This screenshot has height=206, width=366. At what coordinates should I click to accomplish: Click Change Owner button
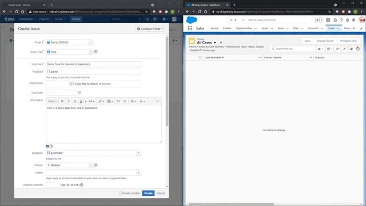tap(325, 41)
